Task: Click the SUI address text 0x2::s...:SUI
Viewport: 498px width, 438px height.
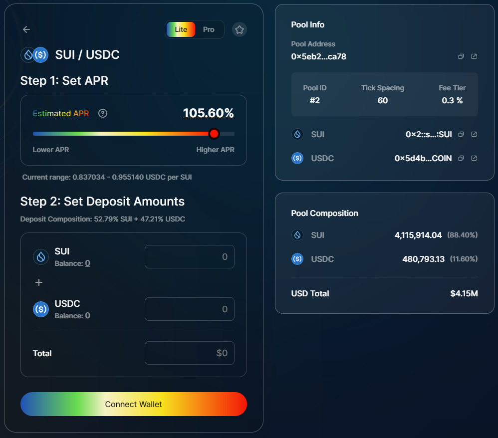Action: point(429,134)
